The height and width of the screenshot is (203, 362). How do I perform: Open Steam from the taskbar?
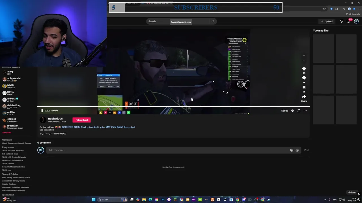(268, 200)
